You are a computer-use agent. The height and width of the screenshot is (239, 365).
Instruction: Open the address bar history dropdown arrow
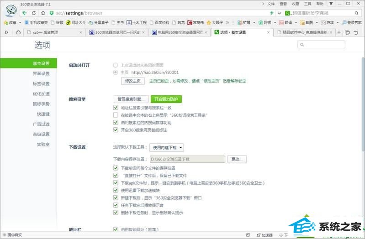click(x=279, y=13)
